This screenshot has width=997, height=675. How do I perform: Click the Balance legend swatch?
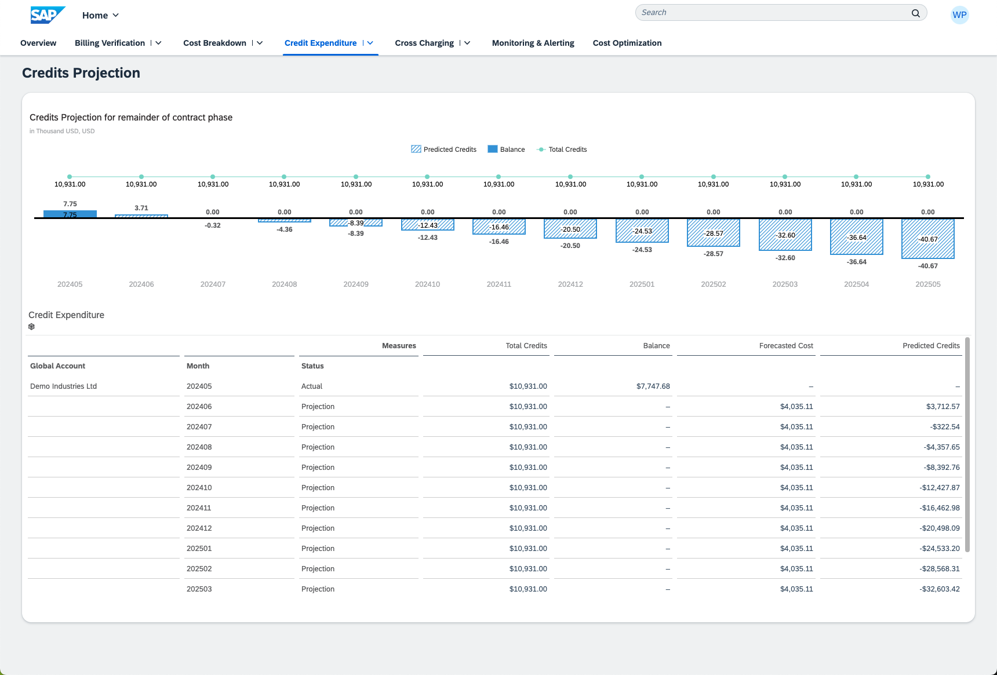click(x=493, y=149)
